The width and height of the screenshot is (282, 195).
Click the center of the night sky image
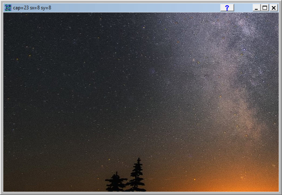[x=141, y=102]
